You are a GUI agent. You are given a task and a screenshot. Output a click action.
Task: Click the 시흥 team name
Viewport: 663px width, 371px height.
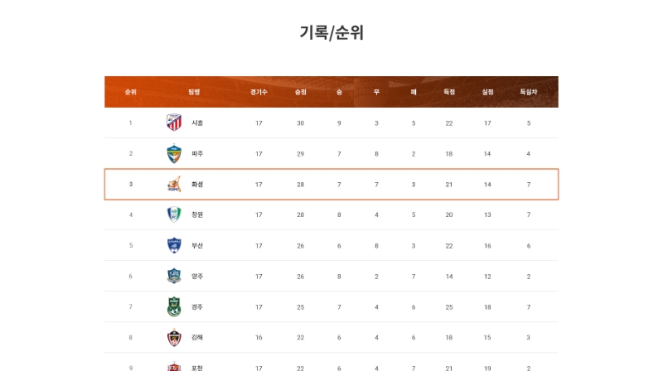[x=197, y=123]
